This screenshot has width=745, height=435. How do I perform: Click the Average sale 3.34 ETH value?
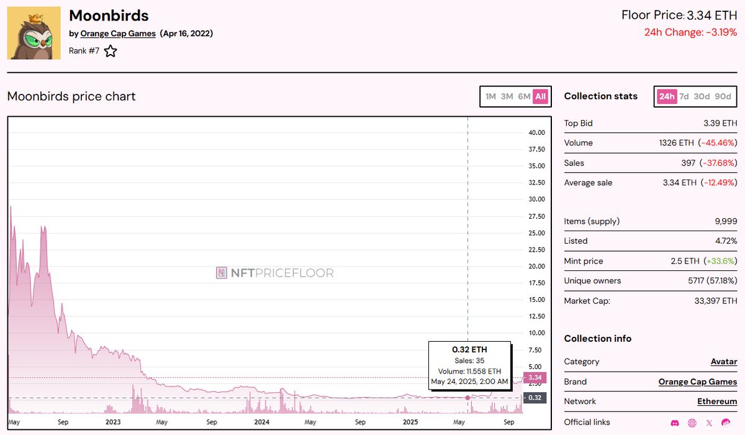(680, 183)
